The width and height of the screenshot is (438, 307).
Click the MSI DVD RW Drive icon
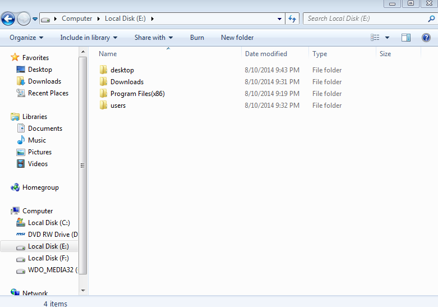21,234
